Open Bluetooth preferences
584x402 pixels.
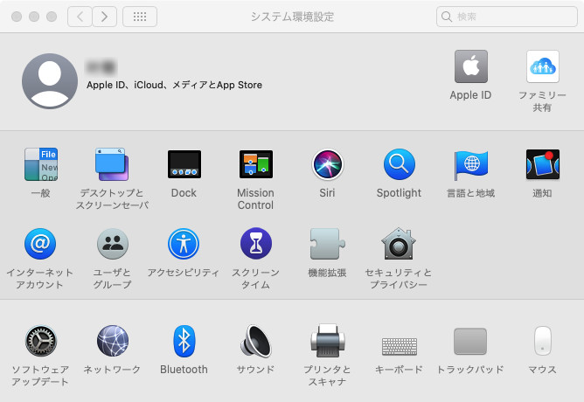coord(184,341)
